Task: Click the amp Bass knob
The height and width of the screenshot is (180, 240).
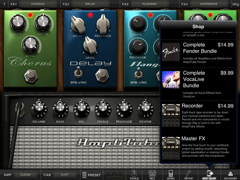Action: pos(60,109)
